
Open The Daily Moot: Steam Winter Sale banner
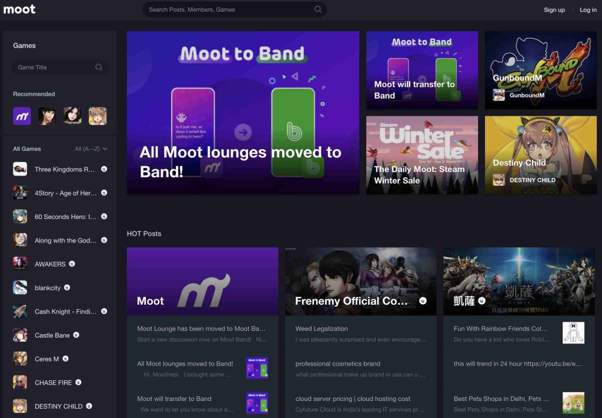[x=422, y=155]
